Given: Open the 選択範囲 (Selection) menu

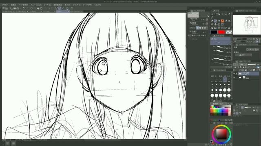Looking at the screenshot, I should (58, 5).
